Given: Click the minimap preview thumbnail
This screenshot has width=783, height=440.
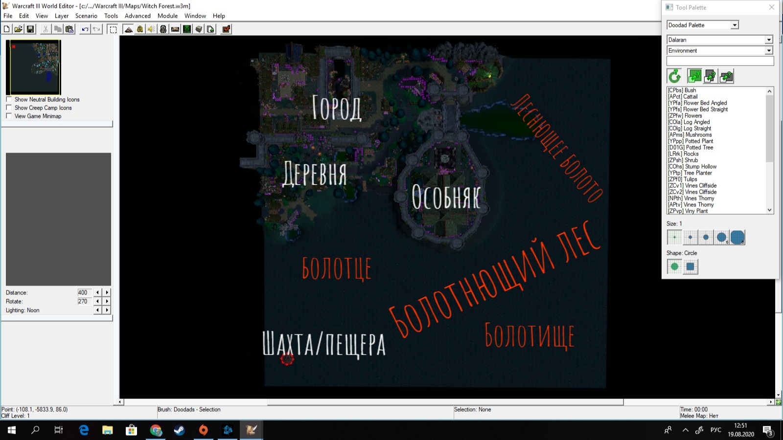Looking at the screenshot, I should 33,67.
